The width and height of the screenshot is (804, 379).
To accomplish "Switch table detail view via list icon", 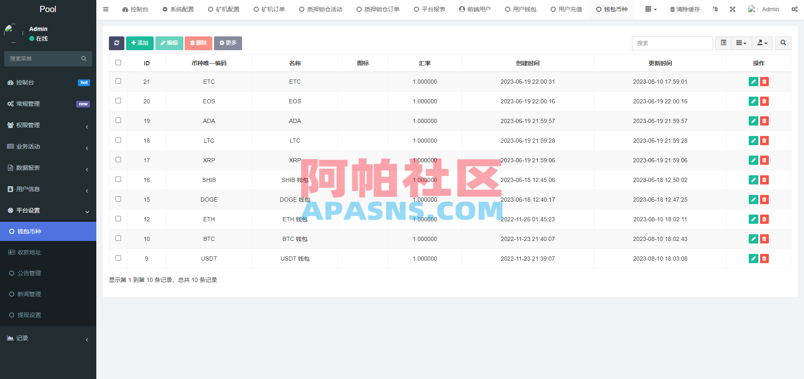I will coord(723,43).
